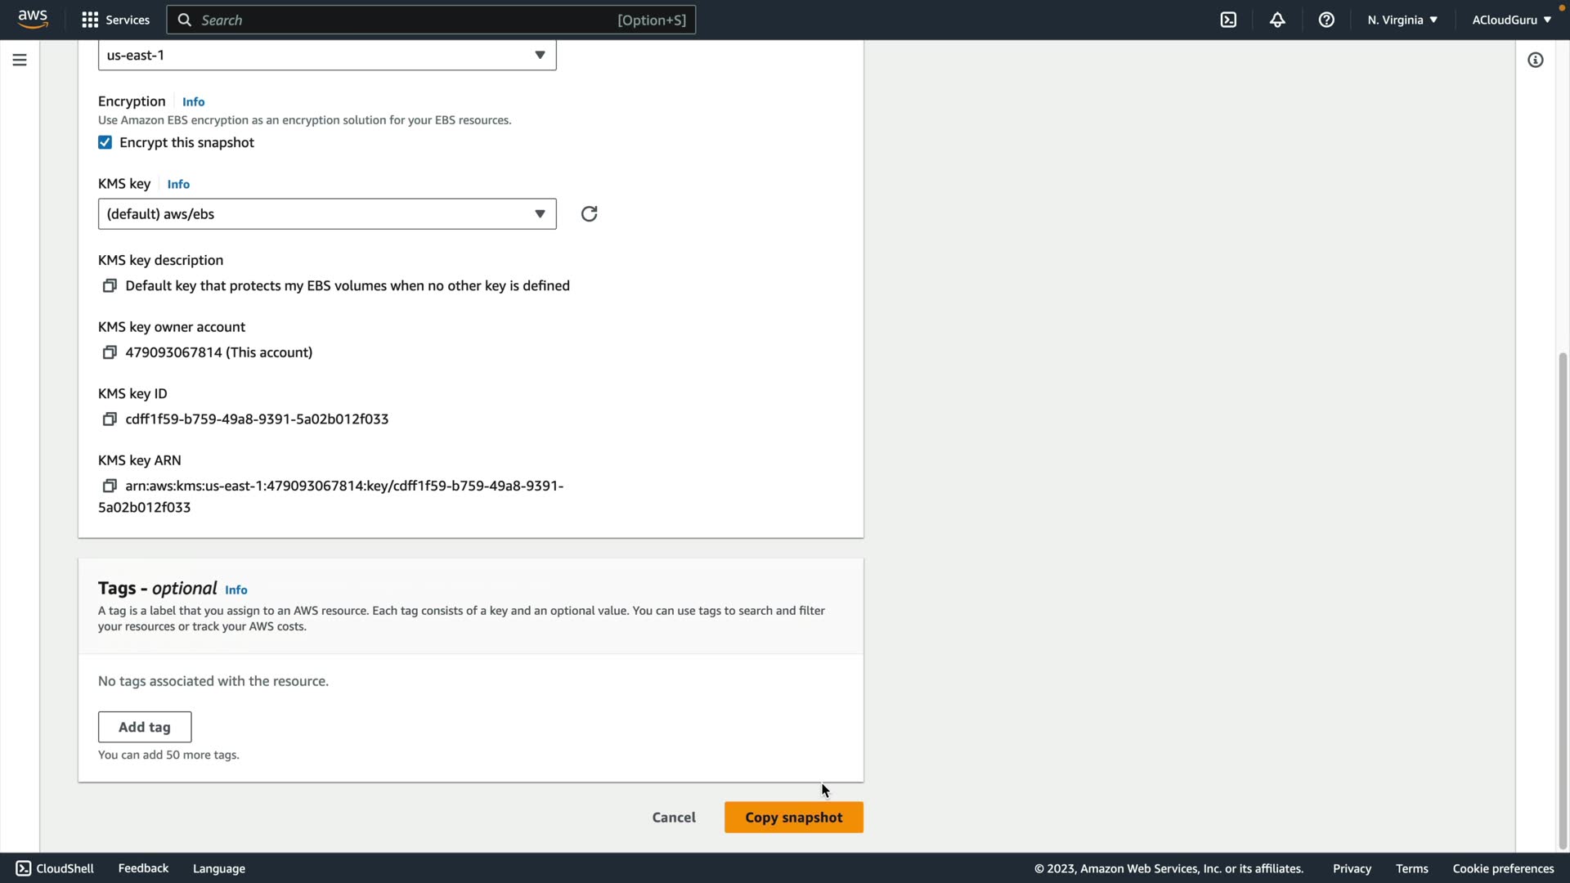Refresh the KMS key list
The width and height of the screenshot is (1570, 883).
coord(589,214)
